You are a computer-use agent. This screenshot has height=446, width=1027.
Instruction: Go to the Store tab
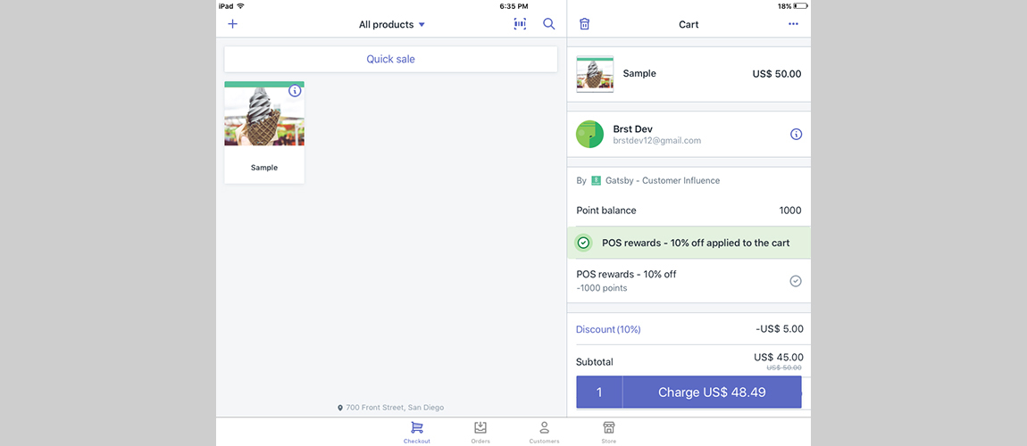click(x=608, y=432)
